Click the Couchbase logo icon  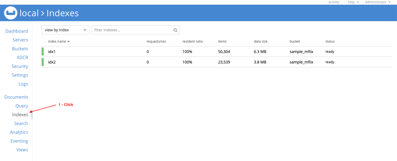[x=10, y=13]
